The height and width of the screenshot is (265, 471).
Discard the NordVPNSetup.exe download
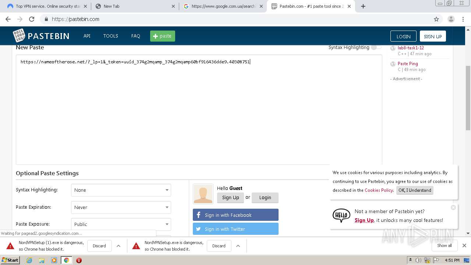[x=219, y=246]
